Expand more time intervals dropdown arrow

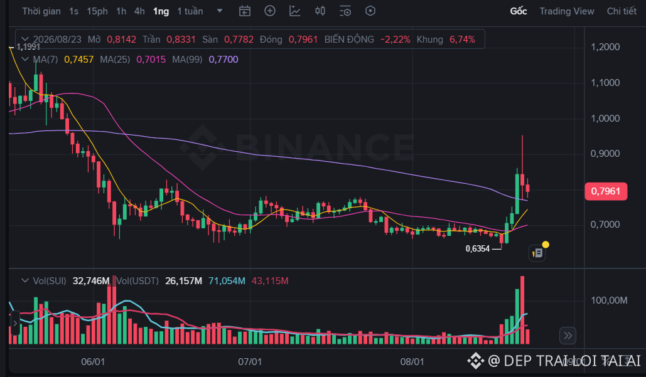220,11
